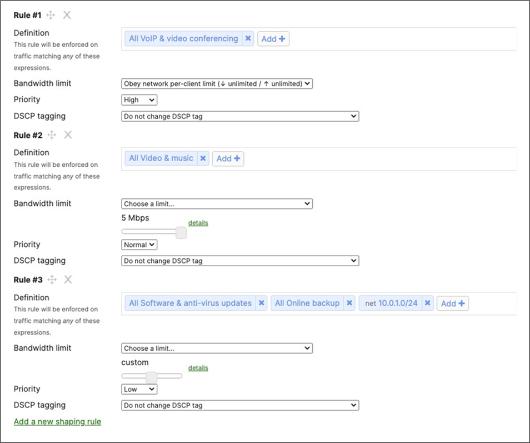The height and width of the screenshot is (443, 530).
Task: Remove the net 10.0.1.0/24 tag
Action: (428, 303)
